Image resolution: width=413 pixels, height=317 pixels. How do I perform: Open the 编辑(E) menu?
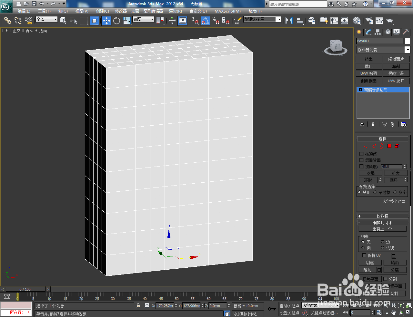(24, 11)
